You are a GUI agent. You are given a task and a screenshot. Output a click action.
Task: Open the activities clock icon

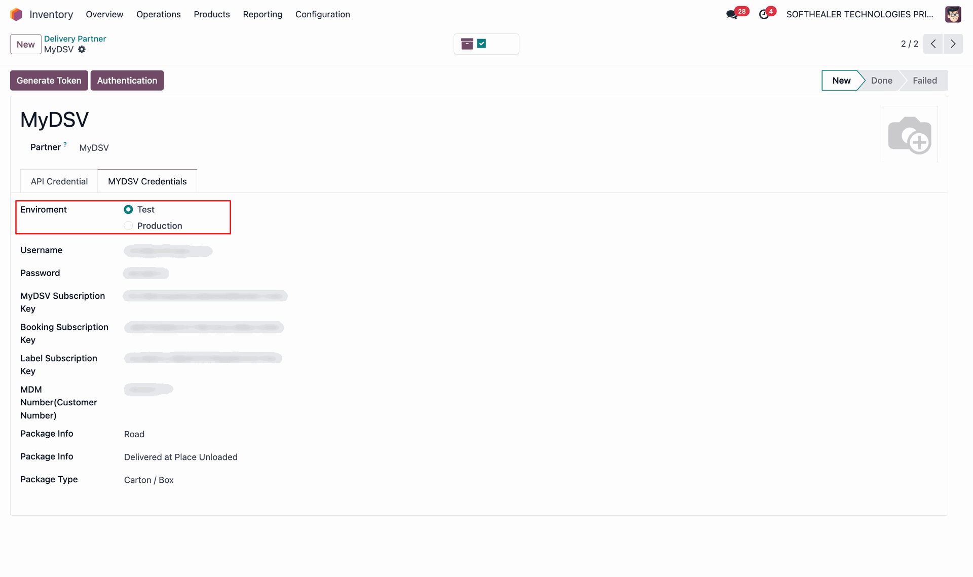coord(764,14)
